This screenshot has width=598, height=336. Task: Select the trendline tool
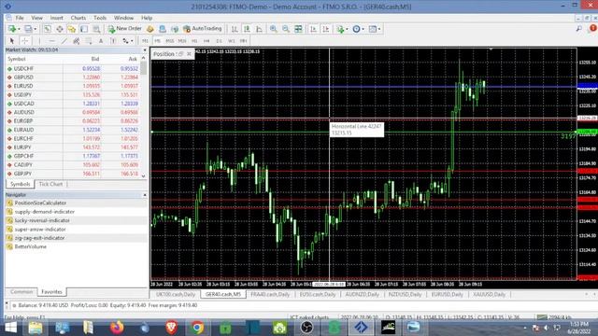(64, 41)
